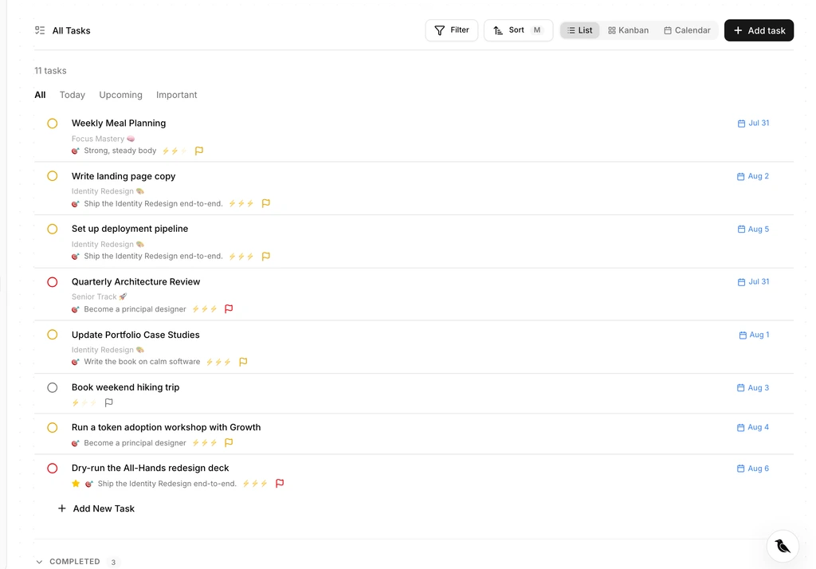Viewport: 816px width, 569px height.
Task: Click the Add task button
Action: pyautogui.click(x=759, y=30)
